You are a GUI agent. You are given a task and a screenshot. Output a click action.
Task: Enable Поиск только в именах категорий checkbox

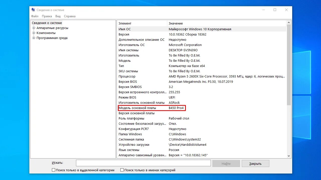coord(122,170)
